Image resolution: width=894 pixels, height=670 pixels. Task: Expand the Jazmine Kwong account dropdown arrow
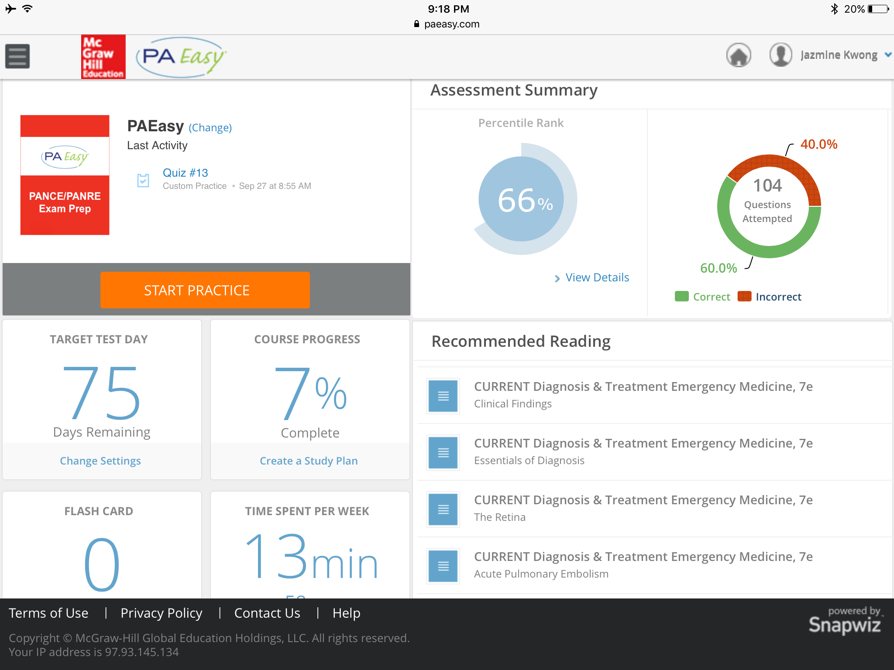pos(887,55)
